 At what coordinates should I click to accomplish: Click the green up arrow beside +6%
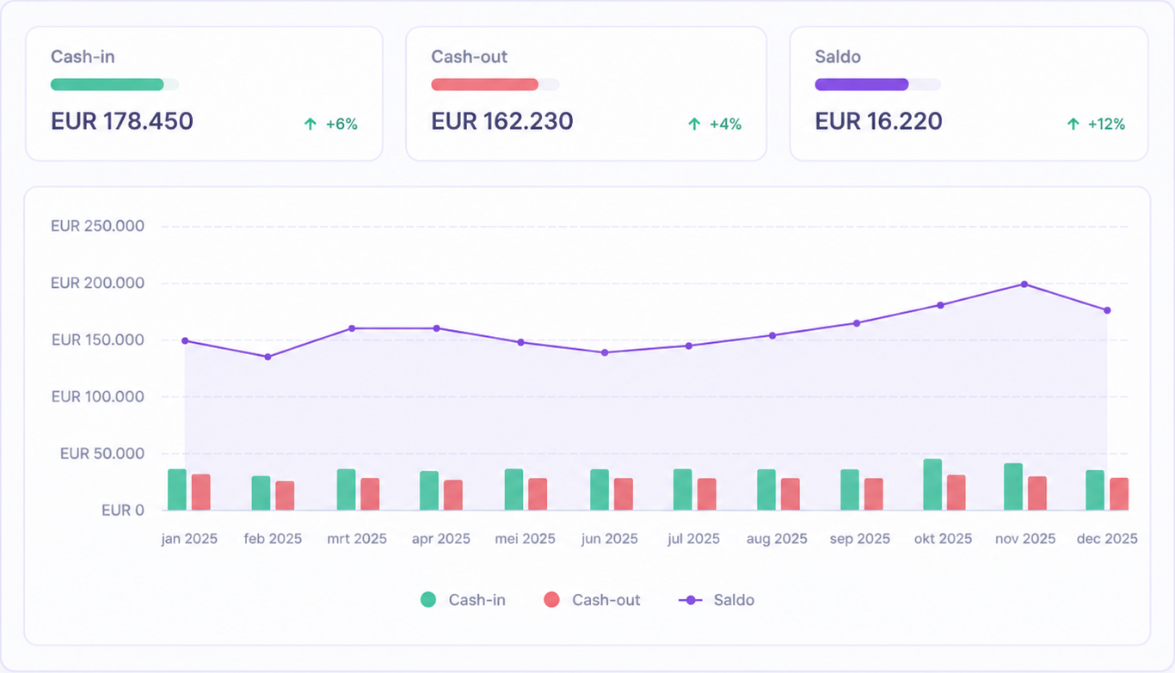(x=311, y=124)
